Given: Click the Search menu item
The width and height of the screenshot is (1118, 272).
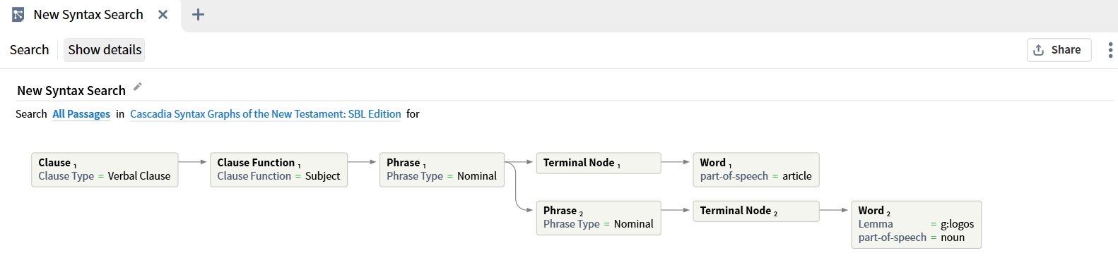Looking at the screenshot, I should (29, 50).
